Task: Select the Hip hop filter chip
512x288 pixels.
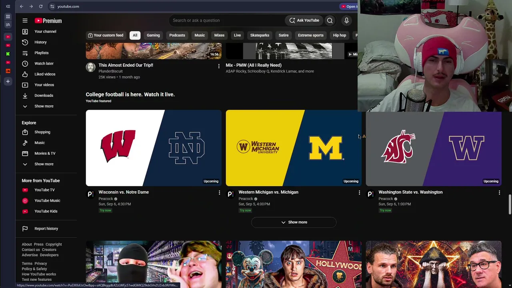Action: (x=340, y=35)
